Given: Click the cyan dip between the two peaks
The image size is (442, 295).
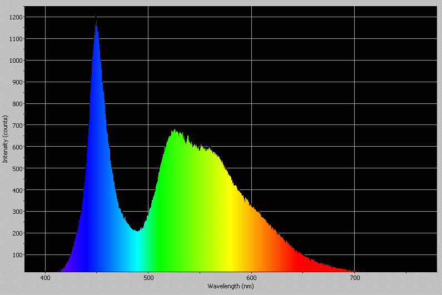Looking at the screenshot, I should point(137,231).
